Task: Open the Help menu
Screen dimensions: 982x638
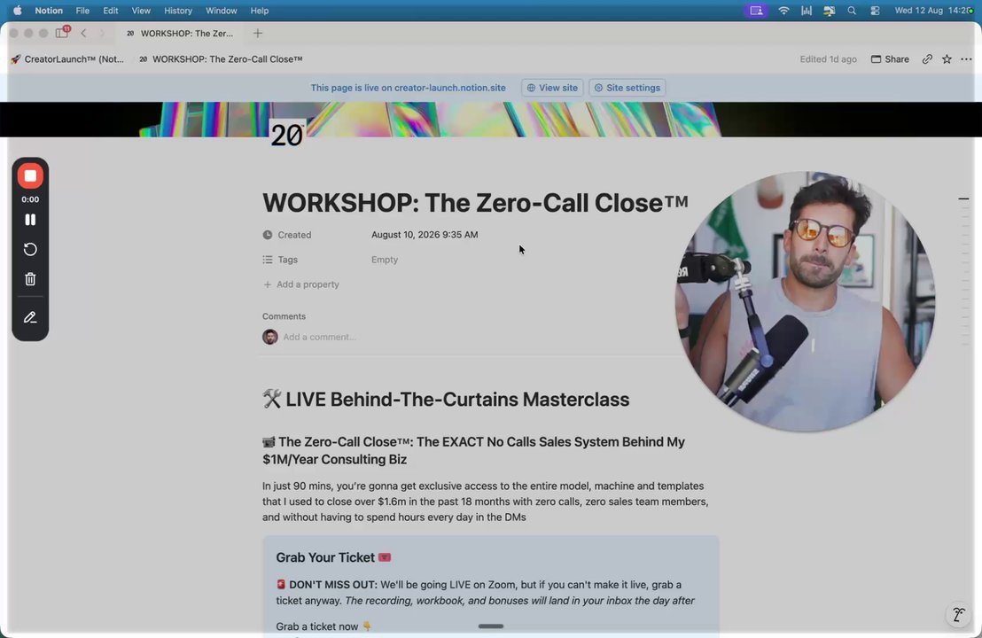Action: [260, 11]
